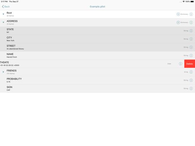Tap the 'NY' state value
195x146 pixels.
[x=8, y=32]
